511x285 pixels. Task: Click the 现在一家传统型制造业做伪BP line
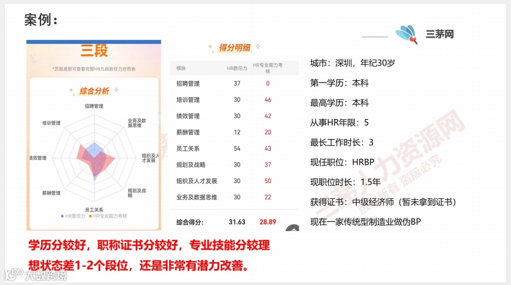tap(365, 222)
